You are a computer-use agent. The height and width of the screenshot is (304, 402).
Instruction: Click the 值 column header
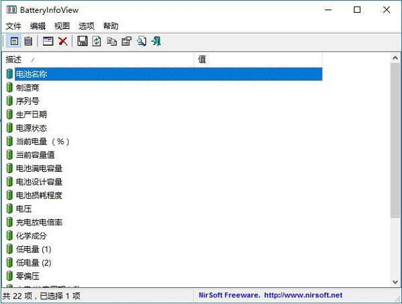click(x=258, y=59)
